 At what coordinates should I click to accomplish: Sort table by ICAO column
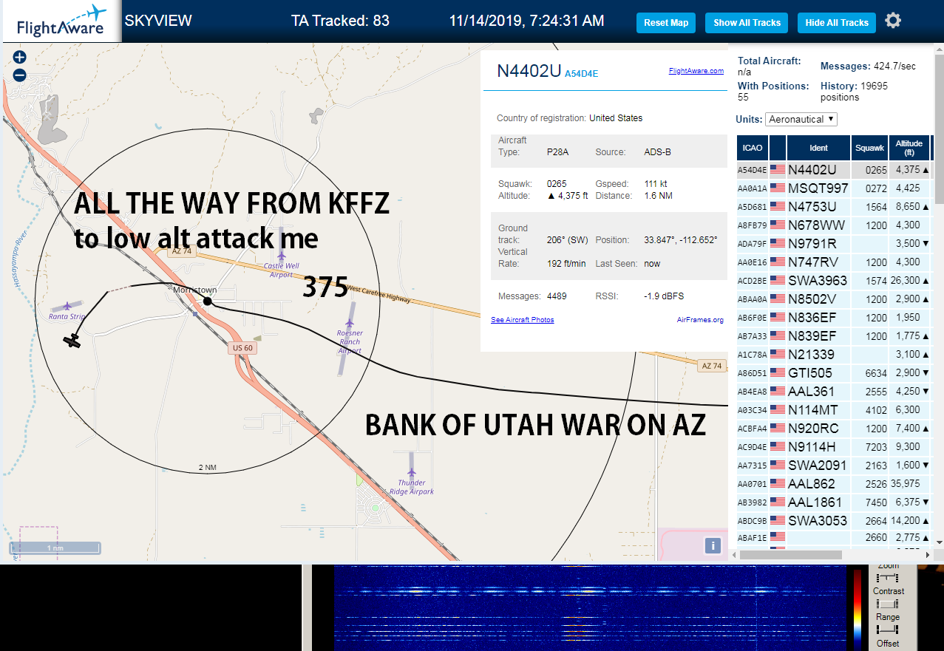pos(753,148)
